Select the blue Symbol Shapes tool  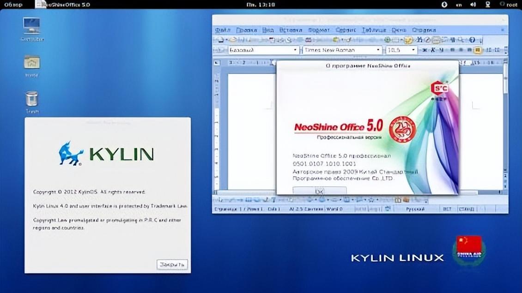coord(322,200)
